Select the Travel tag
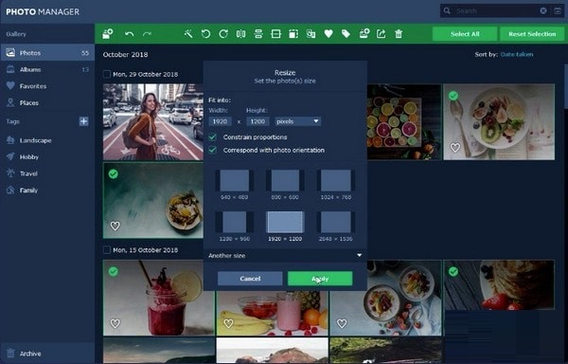Image resolution: width=568 pixels, height=364 pixels. point(47,173)
